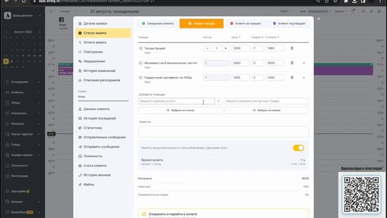Image resolution: width=387 pixels, height=218 pixels.
Task: Click the Клиент name field Илья
Action: (103, 97)
